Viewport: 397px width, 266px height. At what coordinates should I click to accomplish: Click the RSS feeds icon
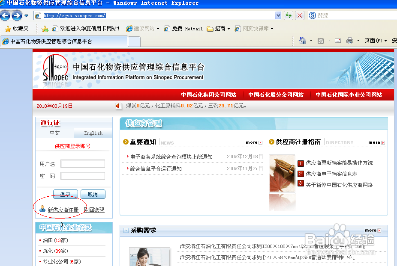(321, 41)
